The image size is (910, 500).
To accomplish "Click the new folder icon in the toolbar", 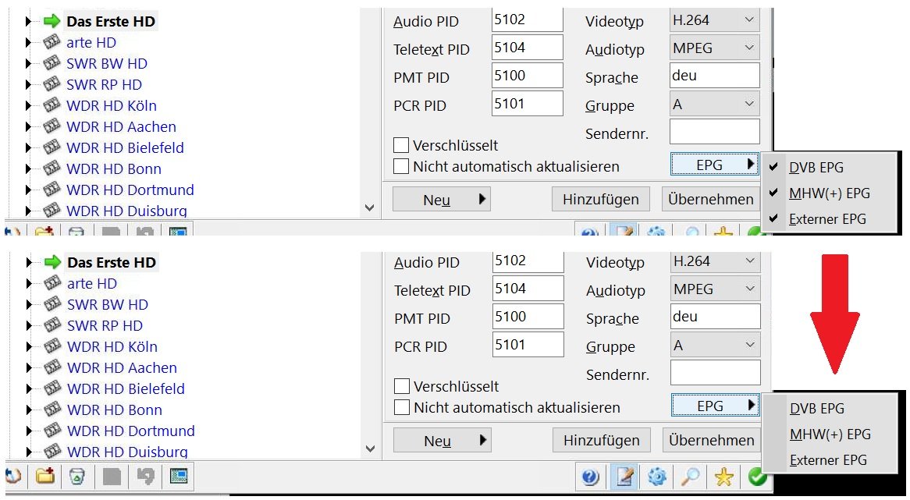I will (46, 476).
